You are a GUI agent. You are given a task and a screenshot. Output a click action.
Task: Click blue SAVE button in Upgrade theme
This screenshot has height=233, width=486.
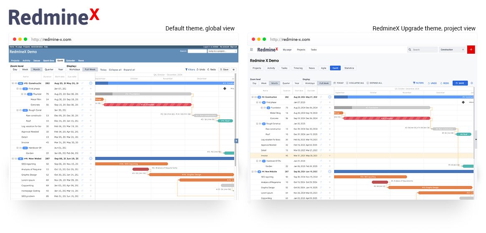460,83
